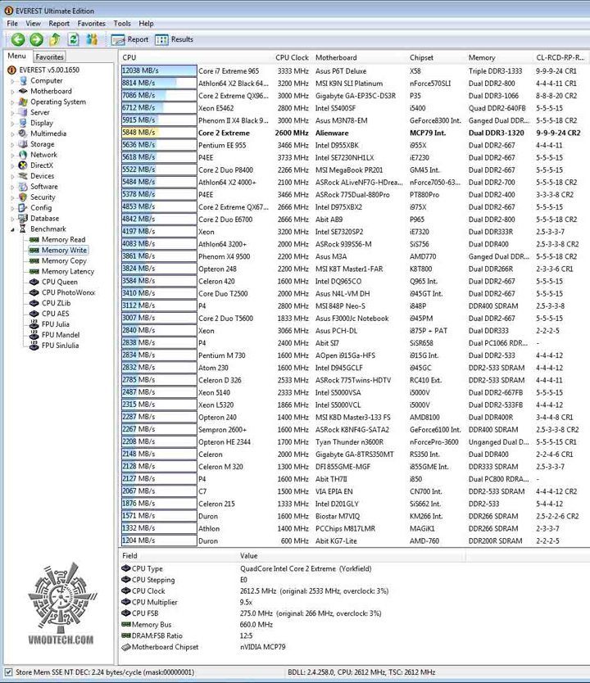Click the Value column header

tap(248, 556)
